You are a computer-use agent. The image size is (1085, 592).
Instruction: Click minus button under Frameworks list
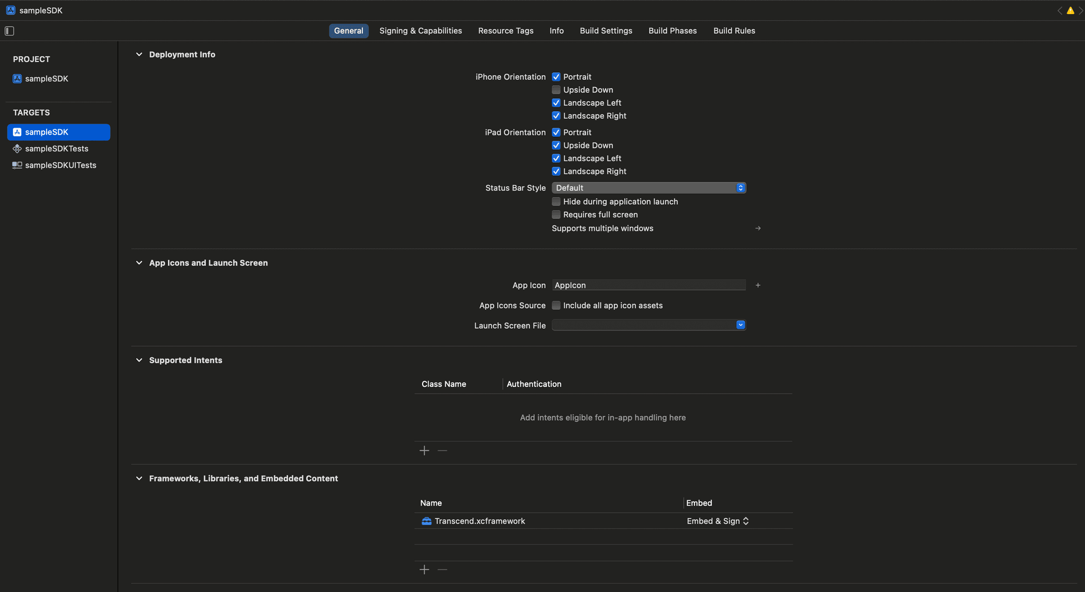tap(442, 570)
